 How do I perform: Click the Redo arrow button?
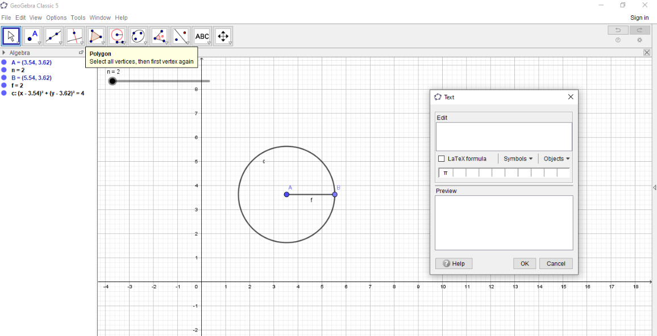(x=640, y=30)
